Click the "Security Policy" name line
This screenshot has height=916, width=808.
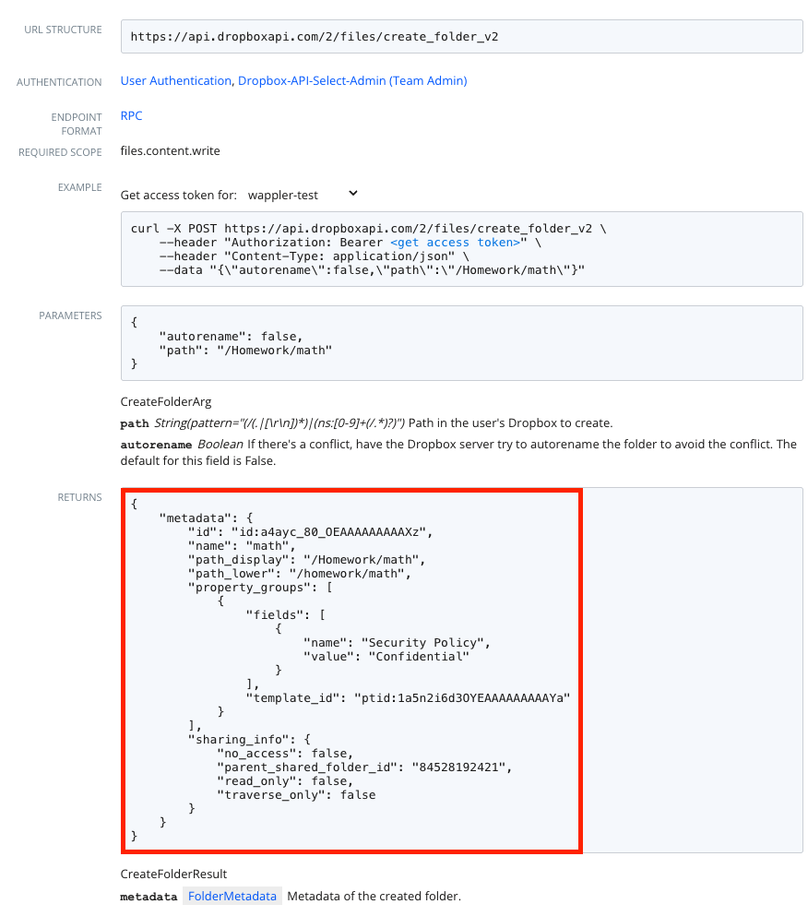pyautogui.click(x=397, y=643)
